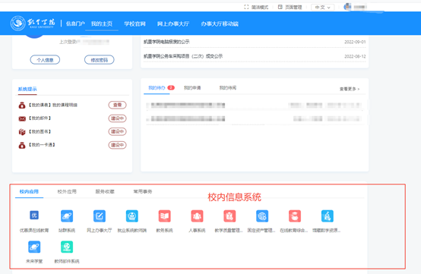
Task: Click the bag icon beside 我的一卡通
Action: [22, 145]
